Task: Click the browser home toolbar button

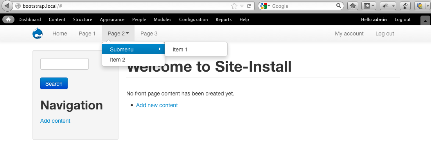Action: [x=353, y=6]
